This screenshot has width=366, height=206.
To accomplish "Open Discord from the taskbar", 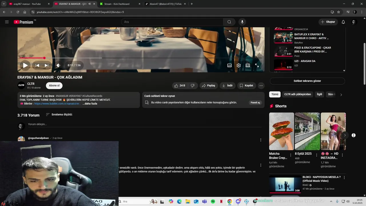I will click(x=238, y=201).
